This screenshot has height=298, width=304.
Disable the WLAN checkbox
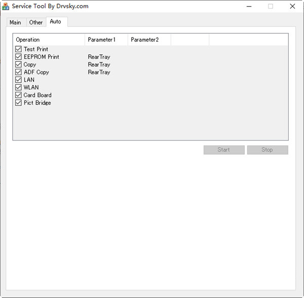[19, 87]
